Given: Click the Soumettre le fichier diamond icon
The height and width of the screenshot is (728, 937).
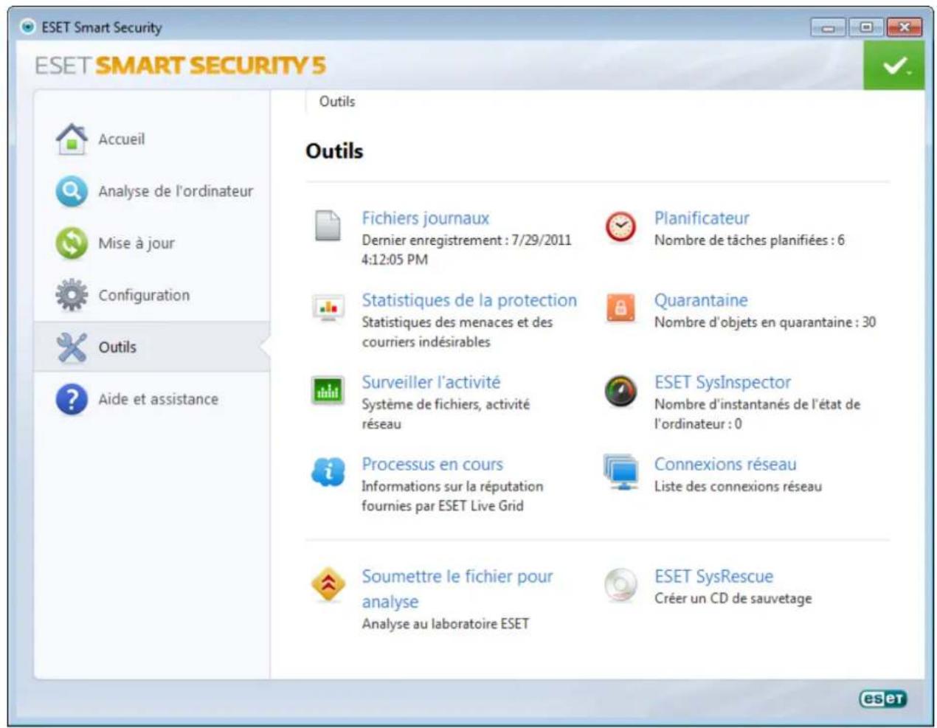Looking at the screenshot, I should (328, 584).
